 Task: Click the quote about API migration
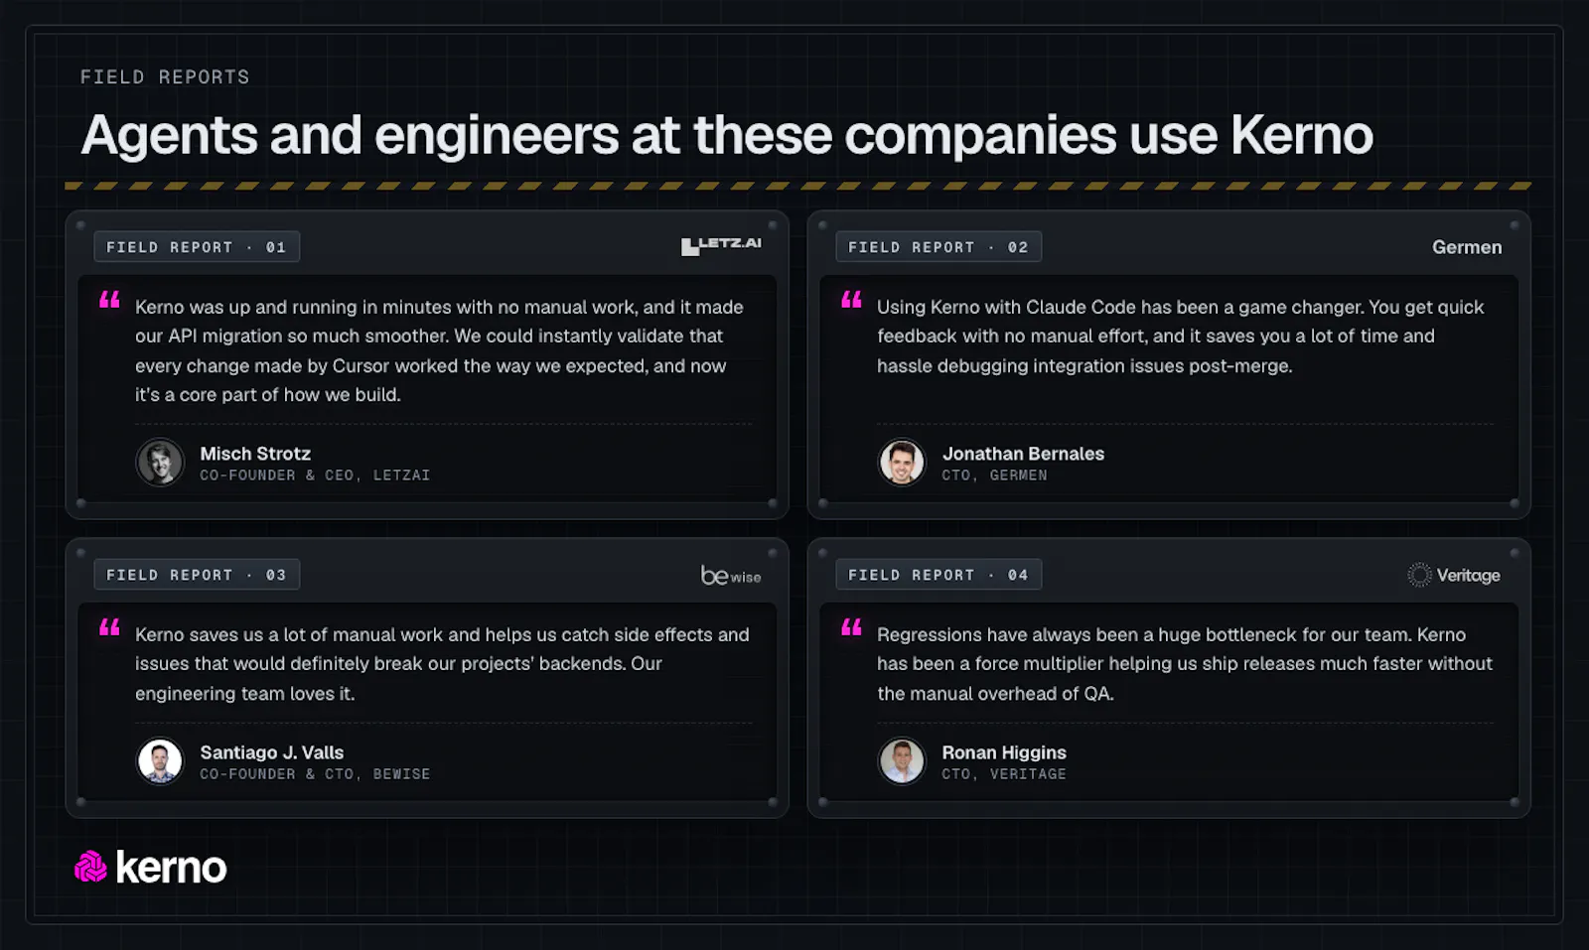tap(440, 350)
